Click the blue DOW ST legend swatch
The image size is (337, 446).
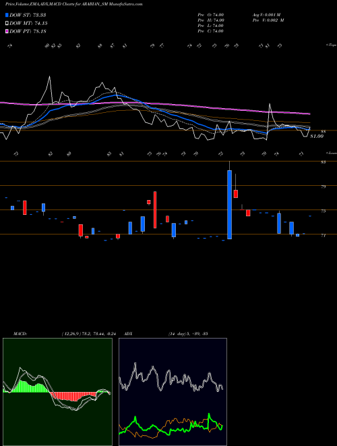click(x=7, y=15)
